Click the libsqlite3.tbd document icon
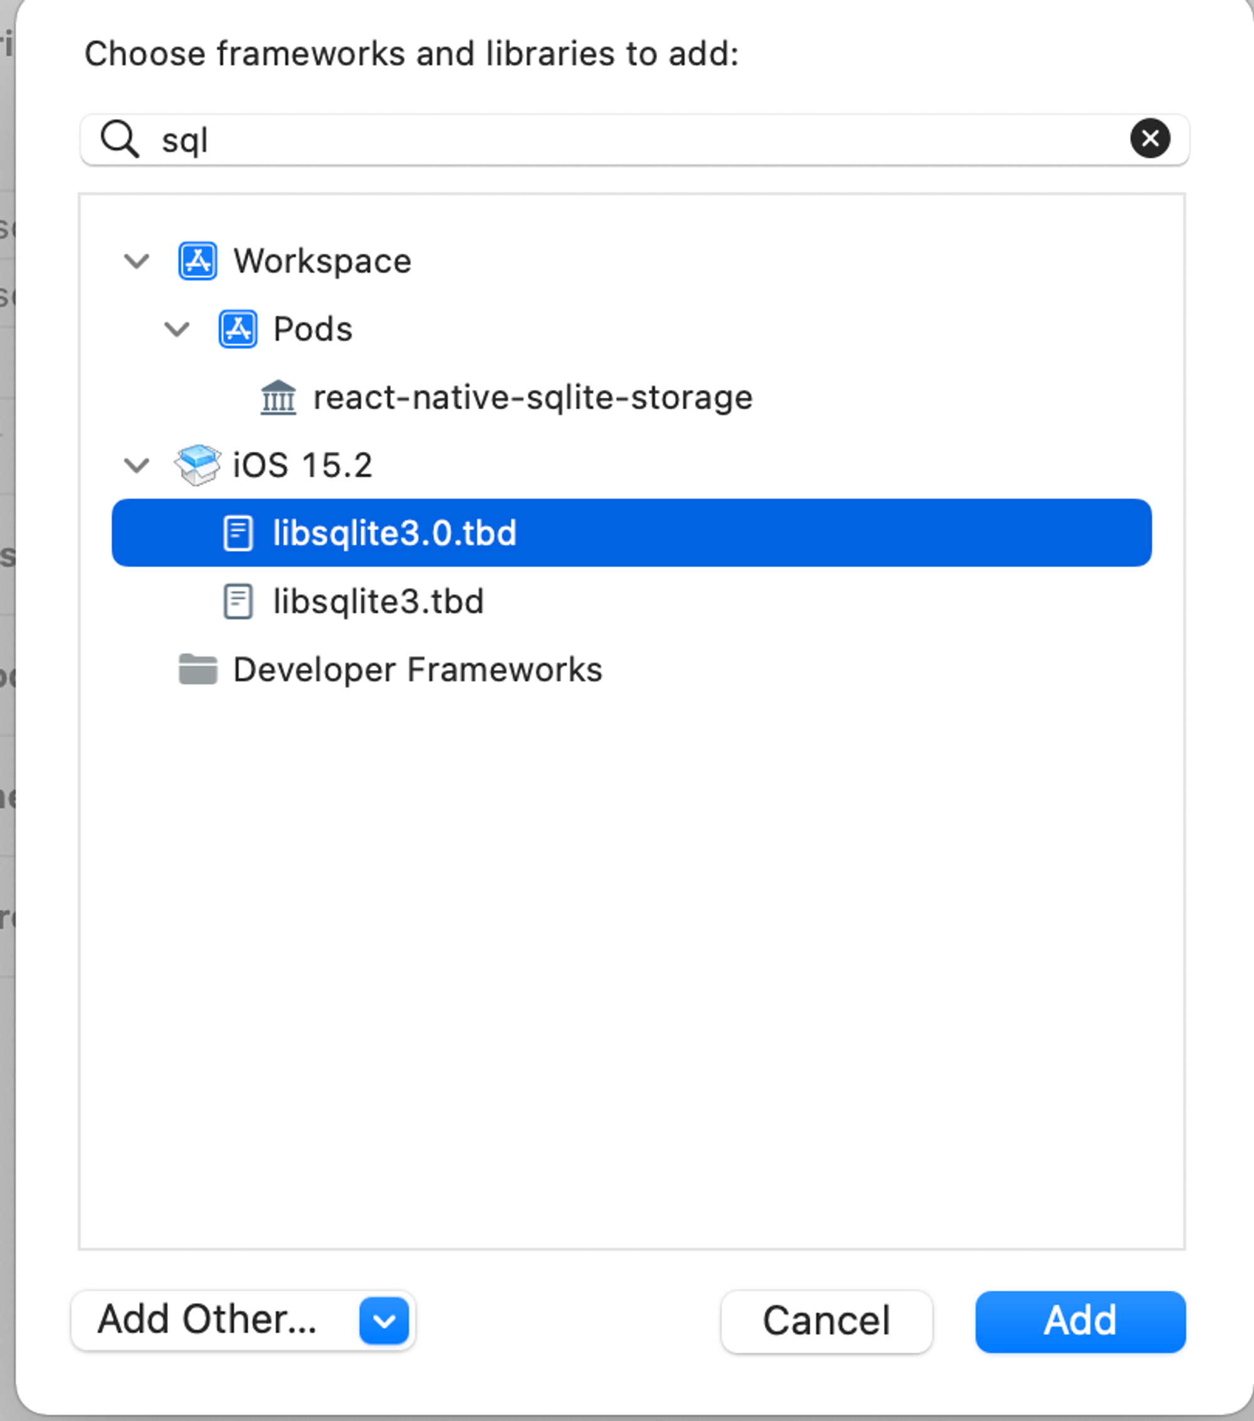This screenshot has height=1421, width=1254. 238,601
